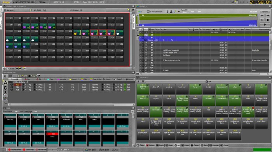Toggle the checkbox on the Home palette
The width and height of the screenshot is (272, 152).
point(147,85)
